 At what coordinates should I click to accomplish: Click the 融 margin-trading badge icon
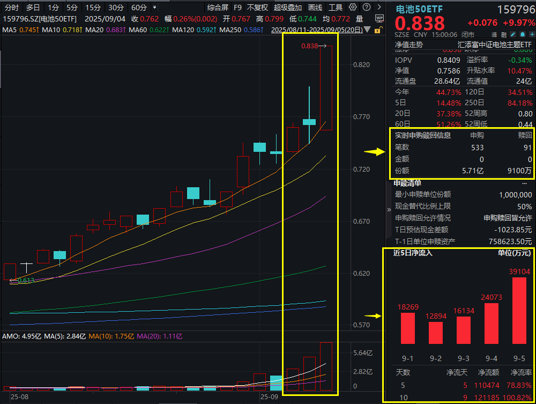click(505, 34)
